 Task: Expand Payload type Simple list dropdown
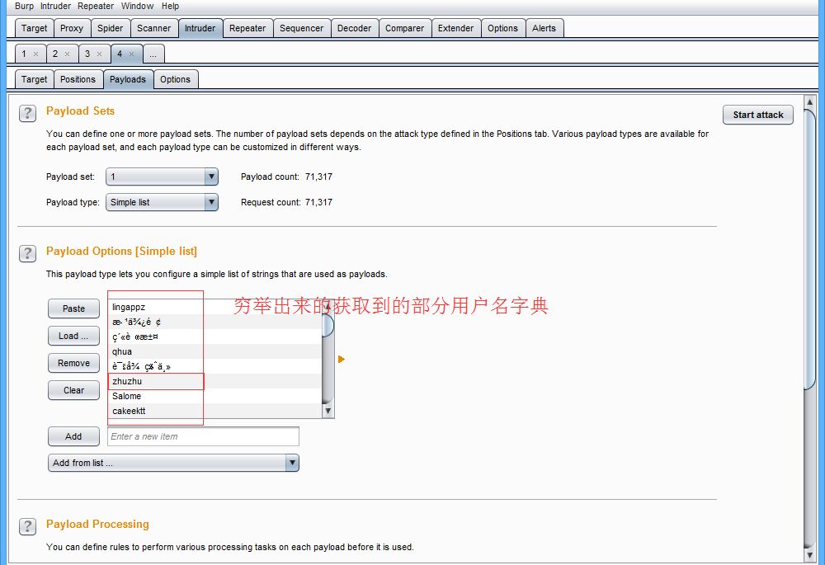(x=211, y=202)
